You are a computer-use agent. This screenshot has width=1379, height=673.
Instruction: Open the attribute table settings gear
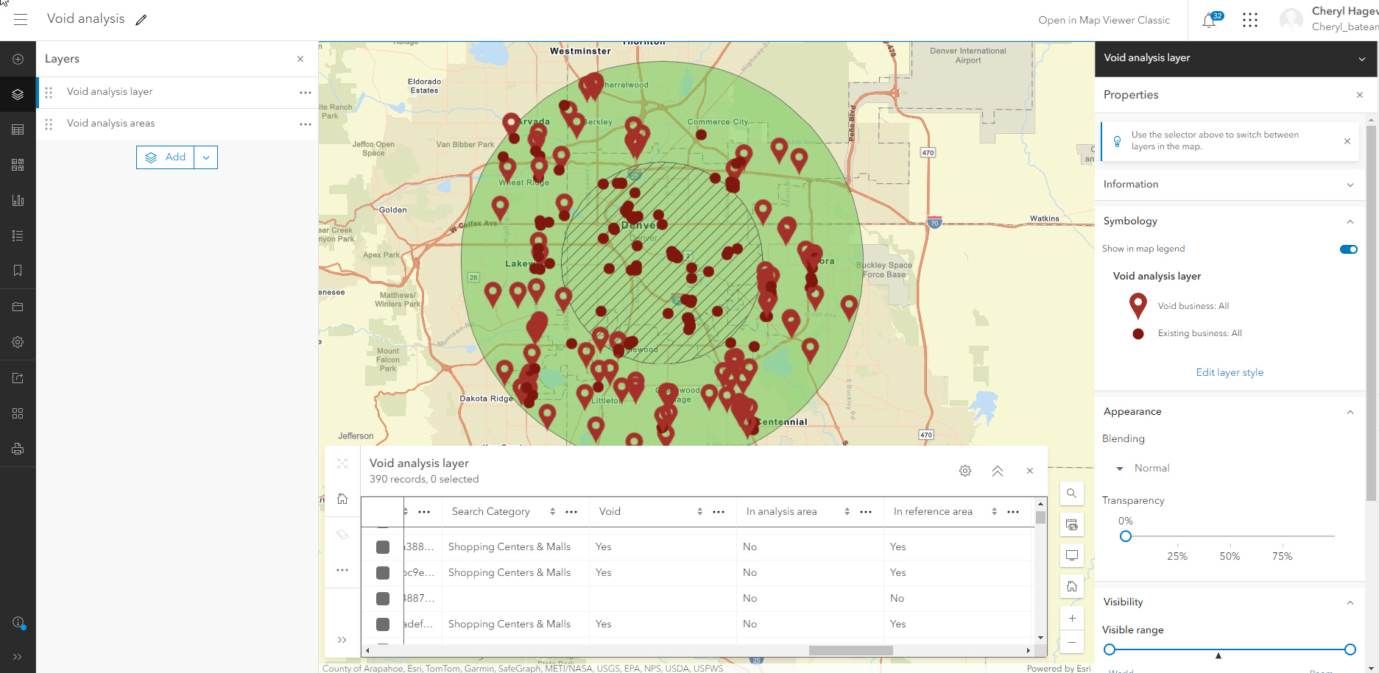click(x=965, y=471)
